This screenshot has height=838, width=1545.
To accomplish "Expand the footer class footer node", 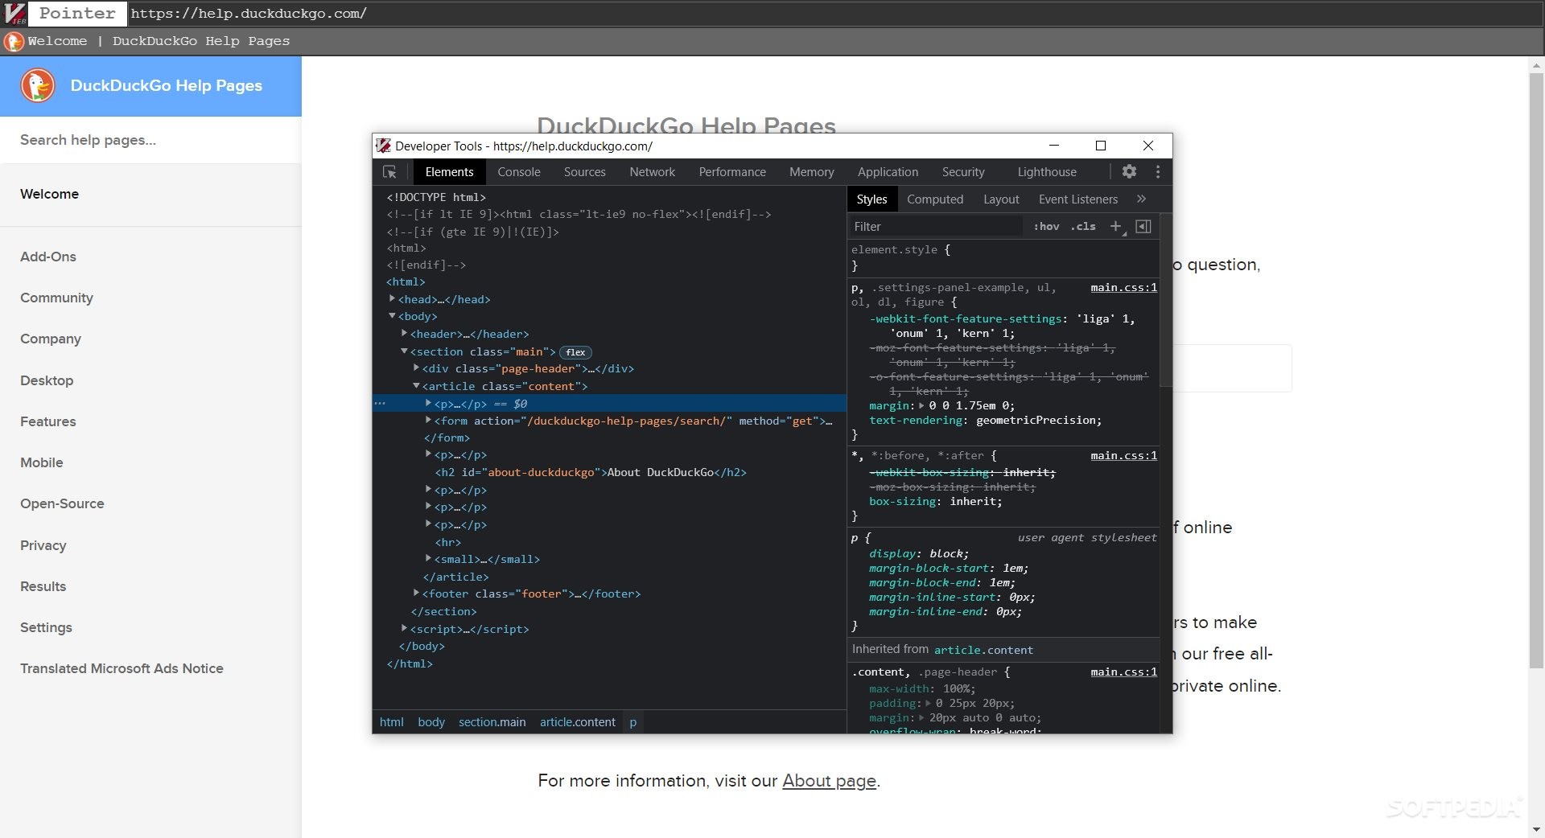I will coord(417,594).
